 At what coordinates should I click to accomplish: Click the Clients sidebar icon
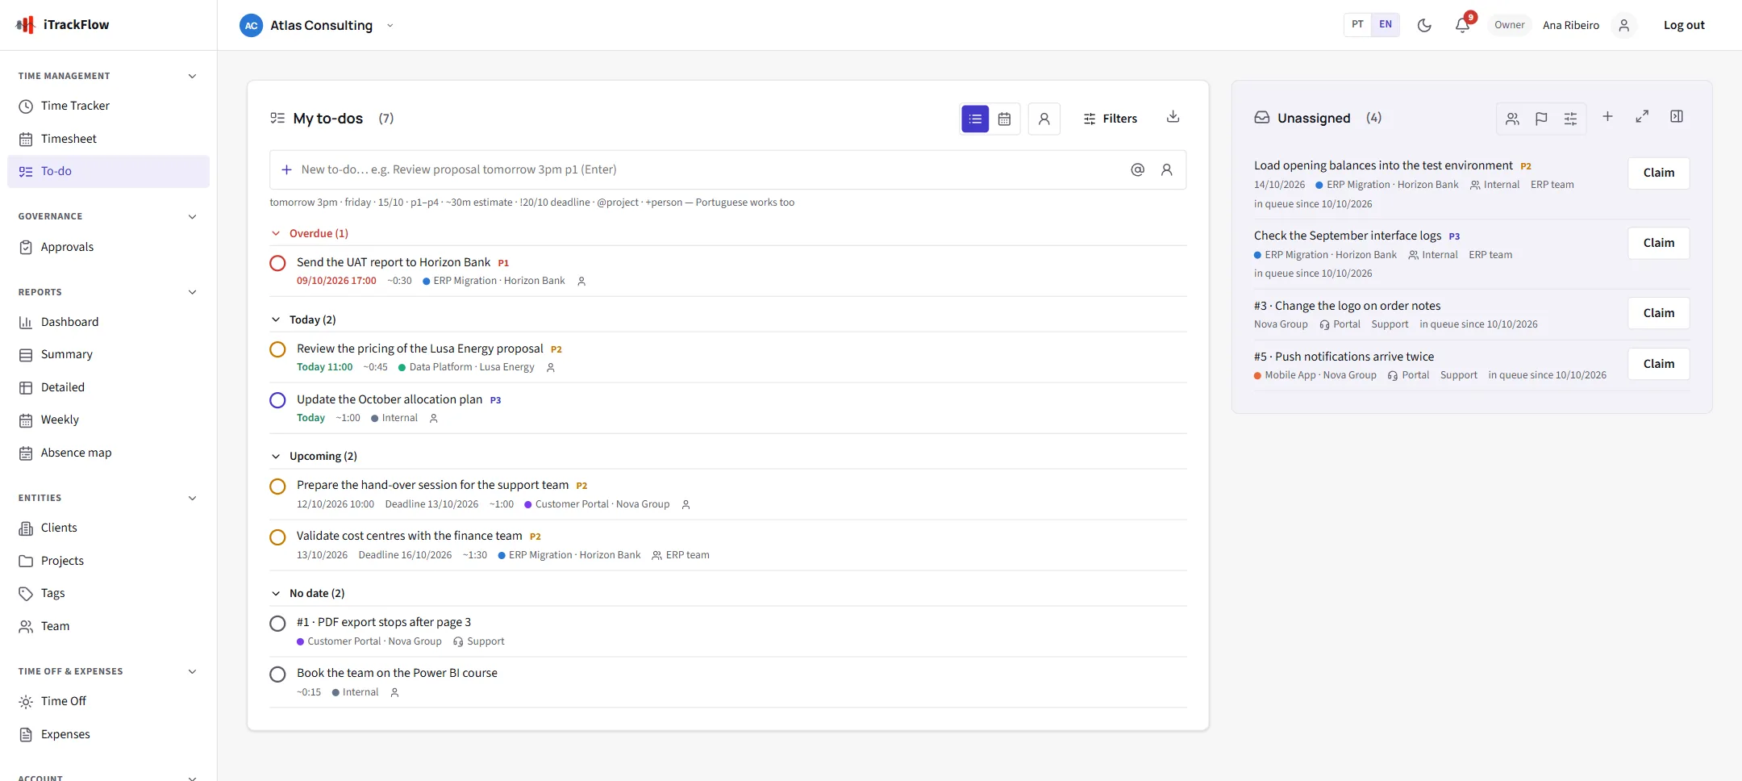(26, 528)
